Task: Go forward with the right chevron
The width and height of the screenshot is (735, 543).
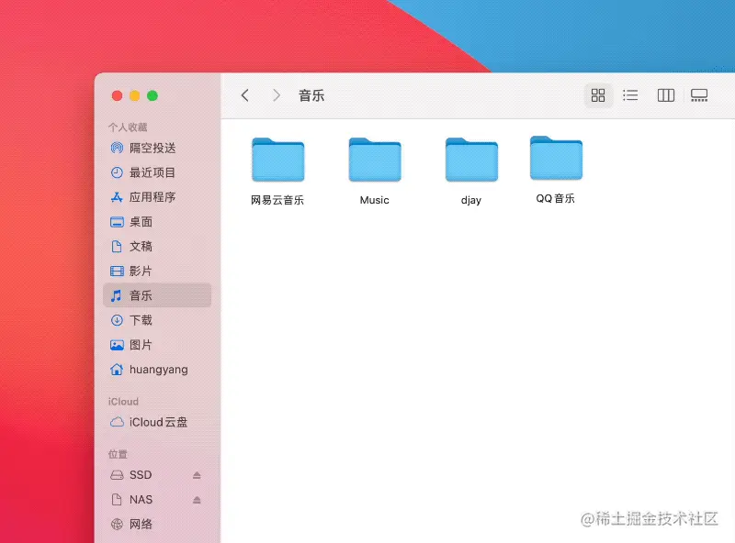Action: pyautogui.click(x=277, y=95)
